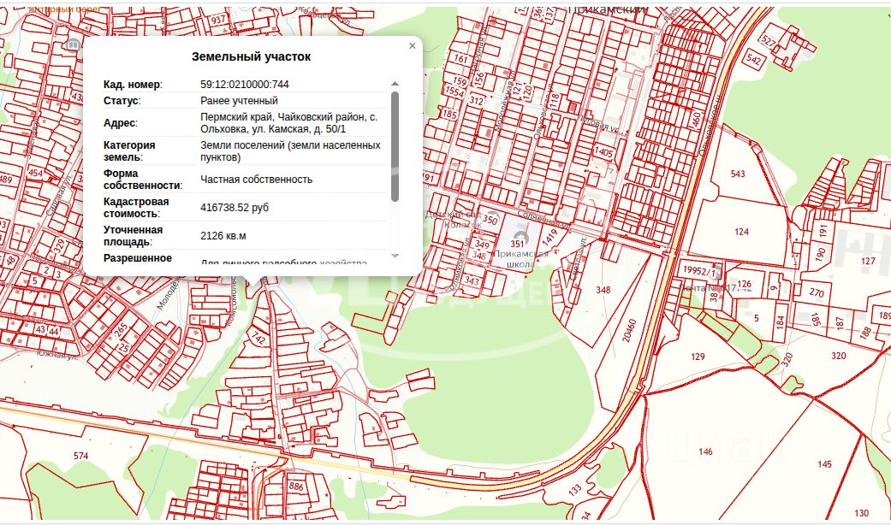Select parcel 574 at bottom left
The image size is (891, 525).
pyautogui.click(x=80, y=456)
